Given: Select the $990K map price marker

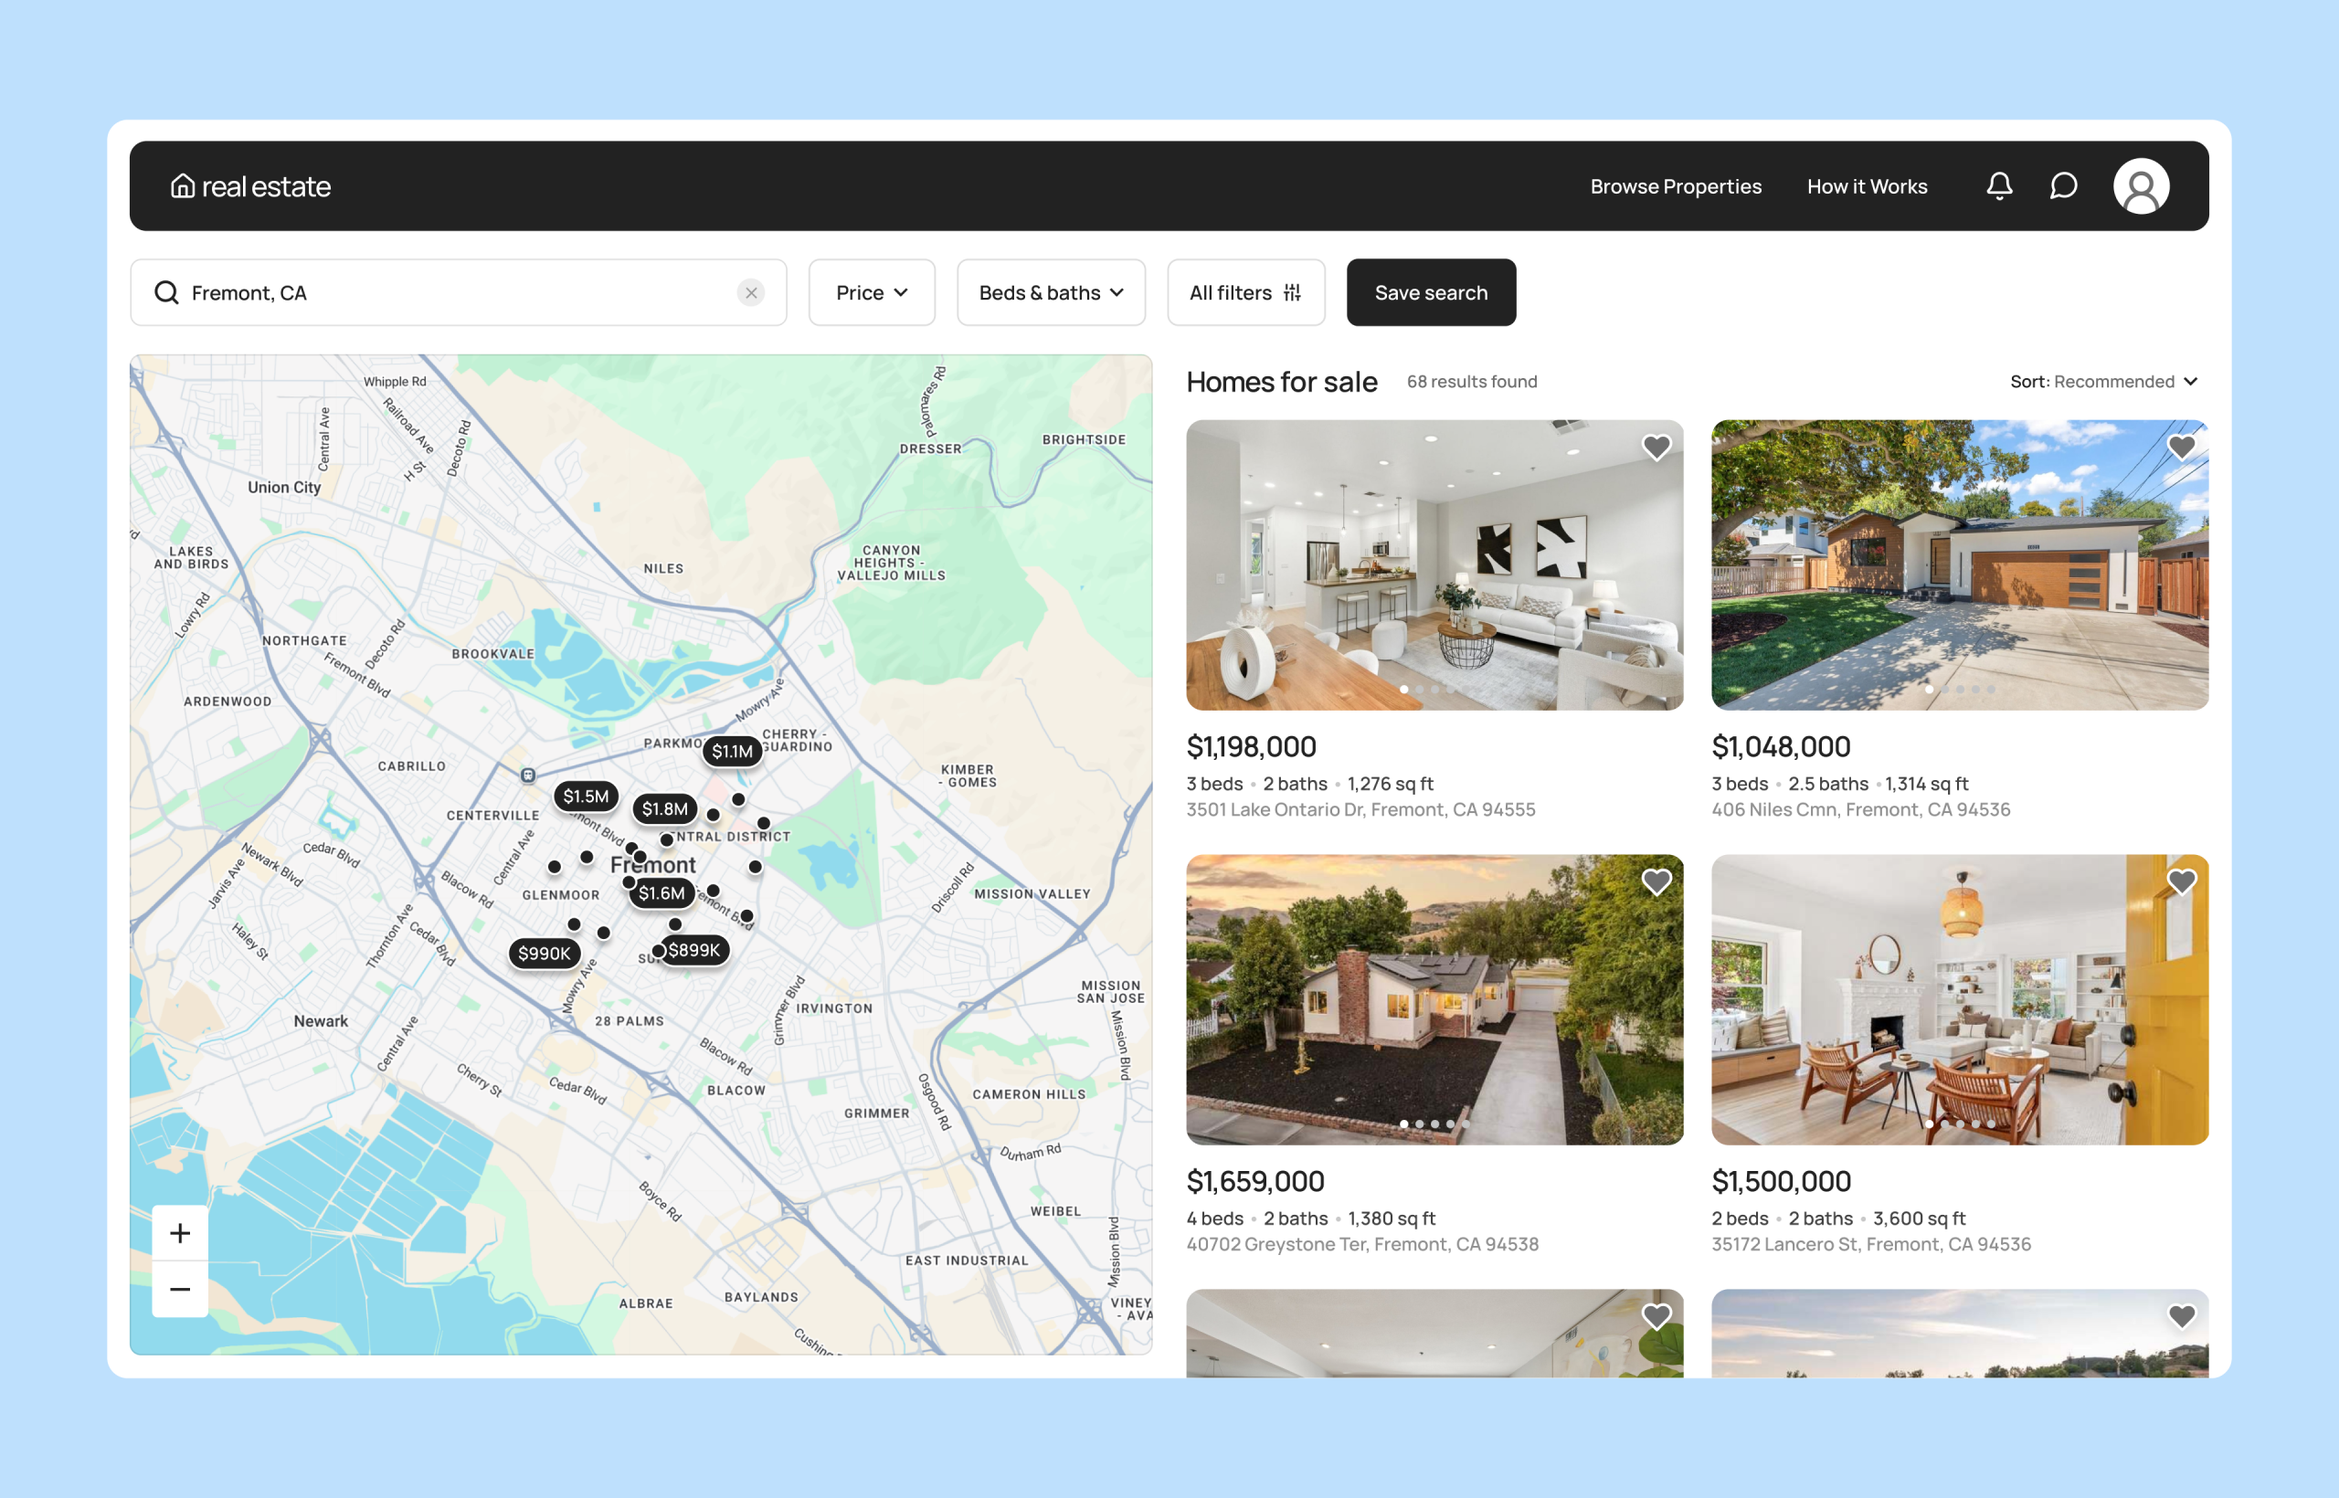Looking at the screenshot, I should tap(544, 954).
